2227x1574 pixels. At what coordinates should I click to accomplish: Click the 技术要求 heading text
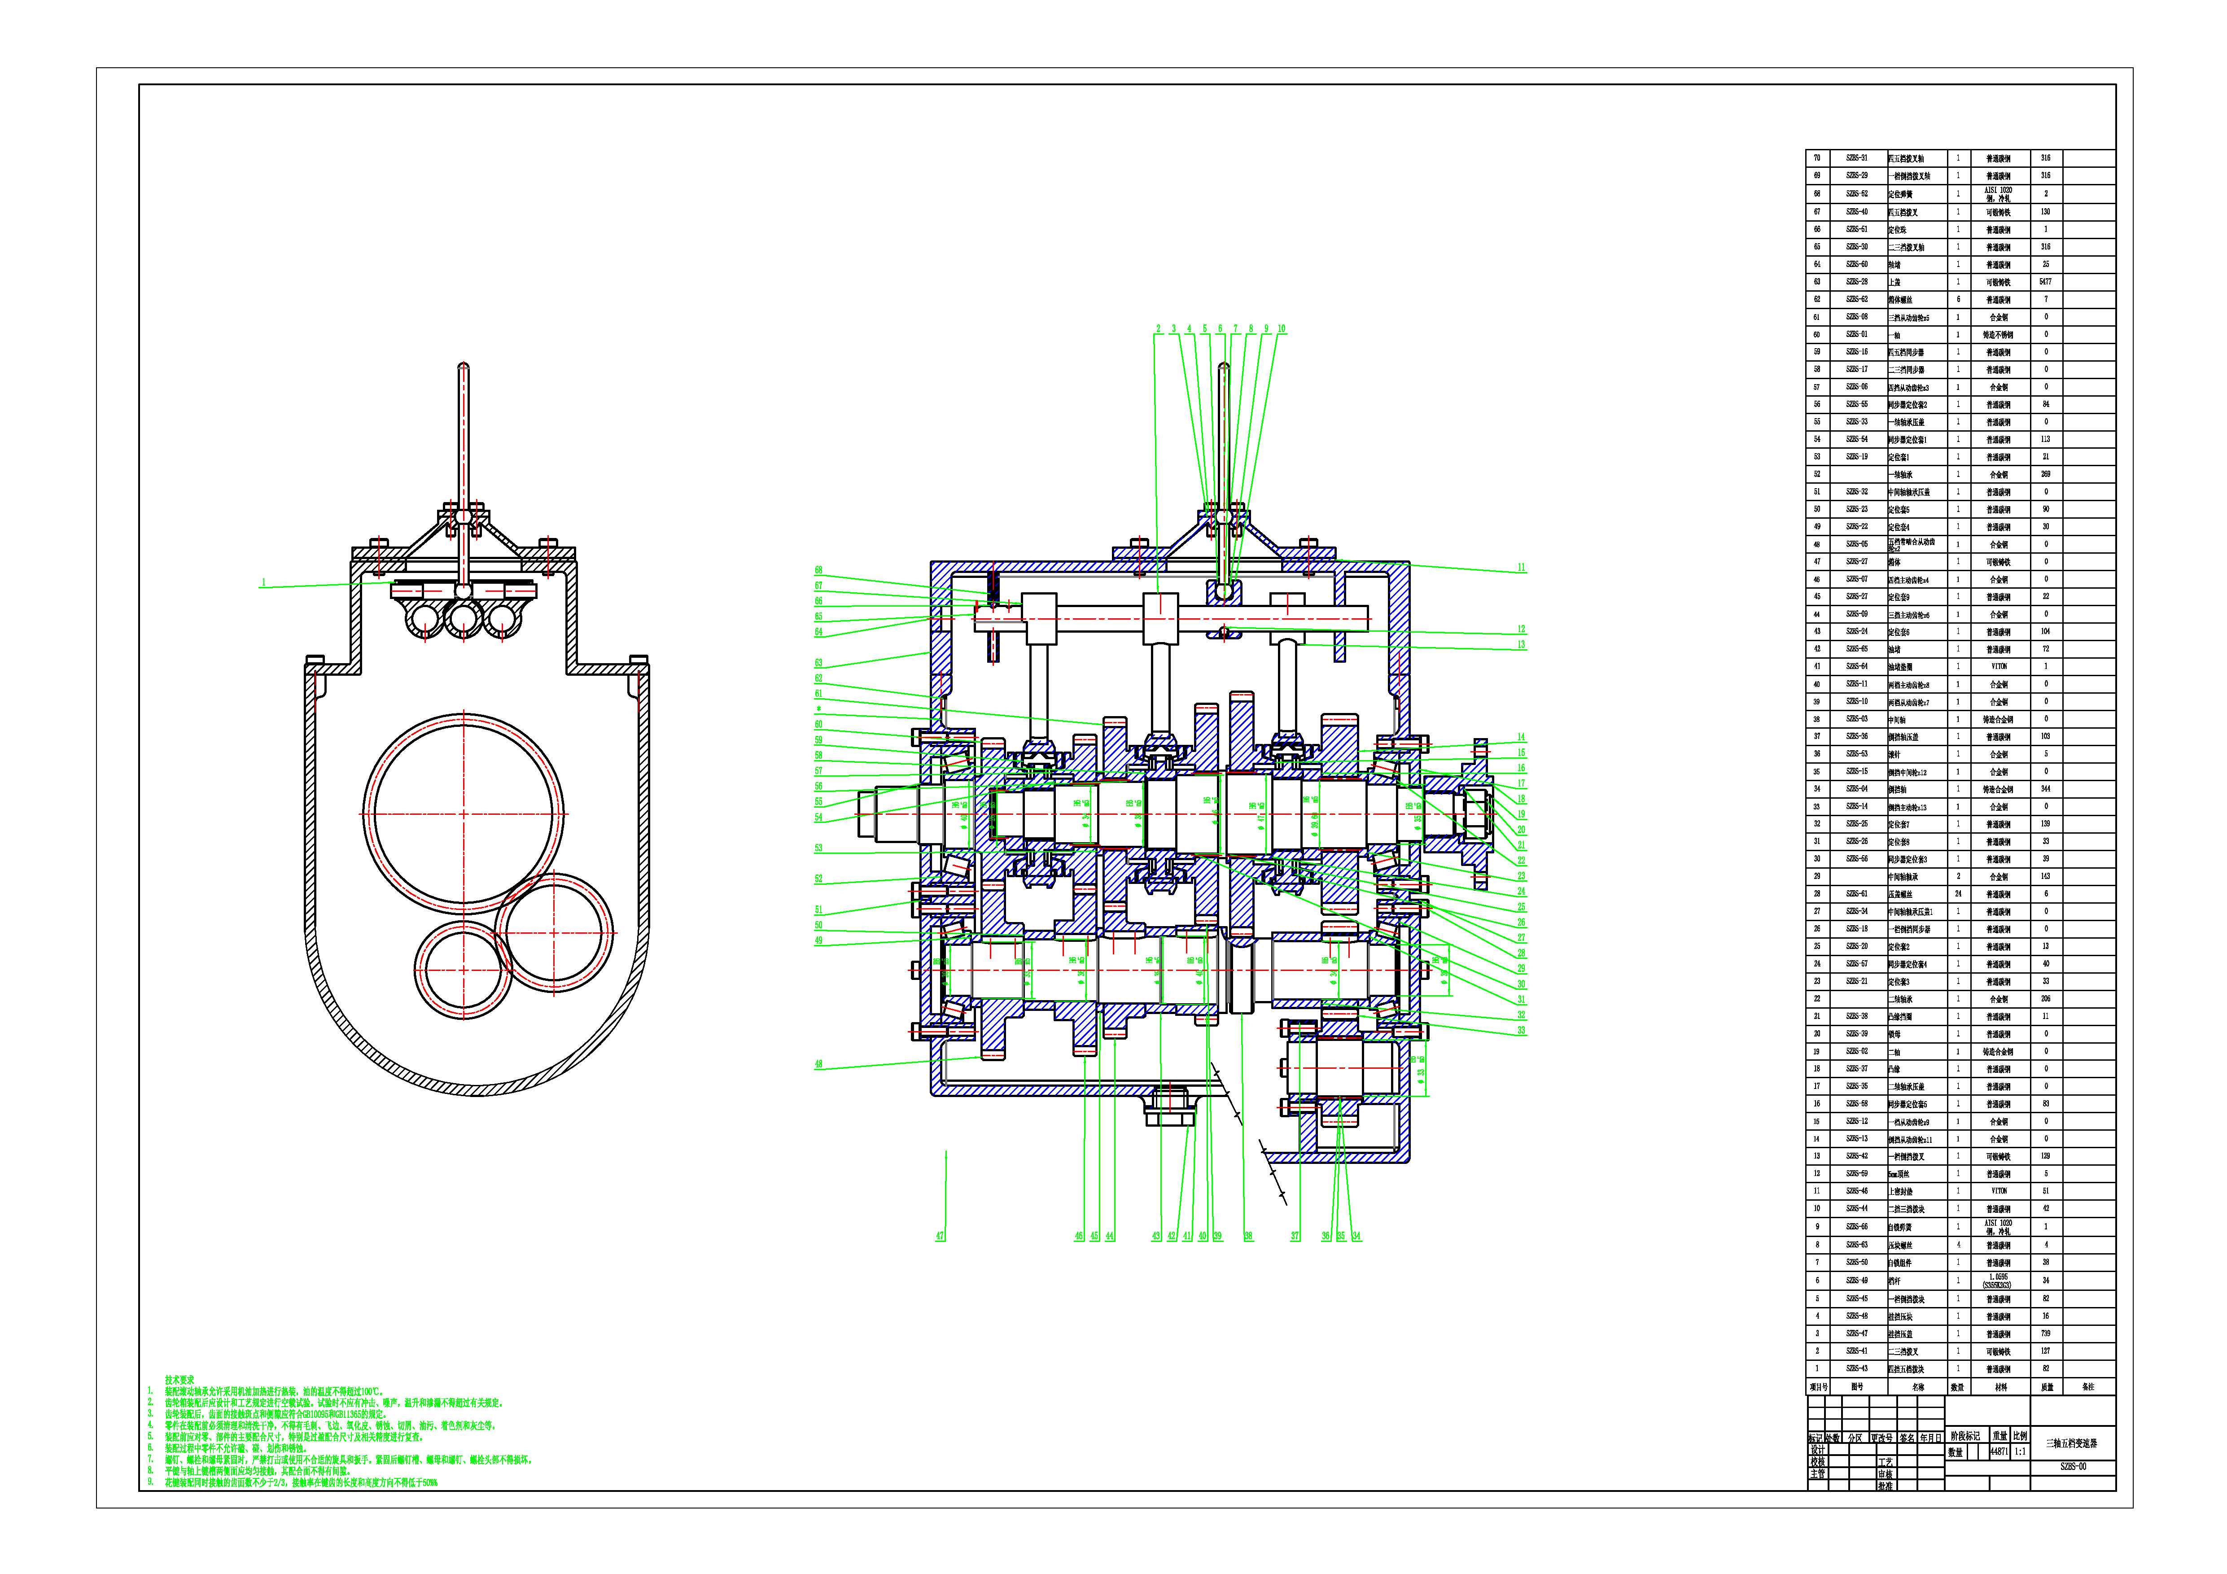pyautogui.click(x=179, y=1379)
